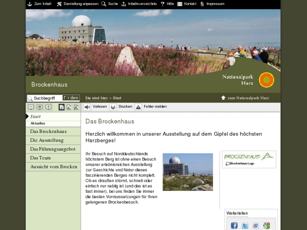Click the Finden search button
This screenshot has height=230, width=307.
click(71, 98)
